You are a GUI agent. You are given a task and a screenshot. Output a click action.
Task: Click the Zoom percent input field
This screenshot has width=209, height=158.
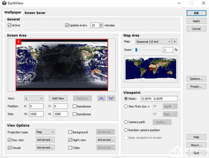point(168,50)
